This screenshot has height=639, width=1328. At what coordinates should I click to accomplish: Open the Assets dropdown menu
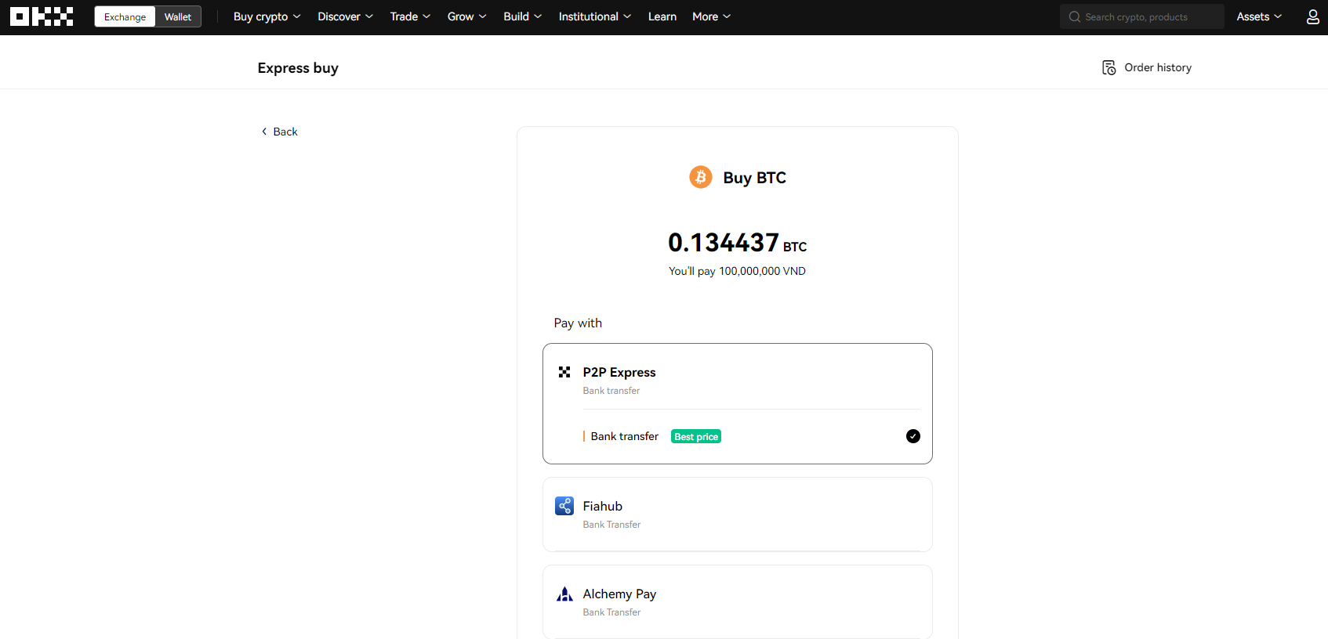coord(1258,16)
